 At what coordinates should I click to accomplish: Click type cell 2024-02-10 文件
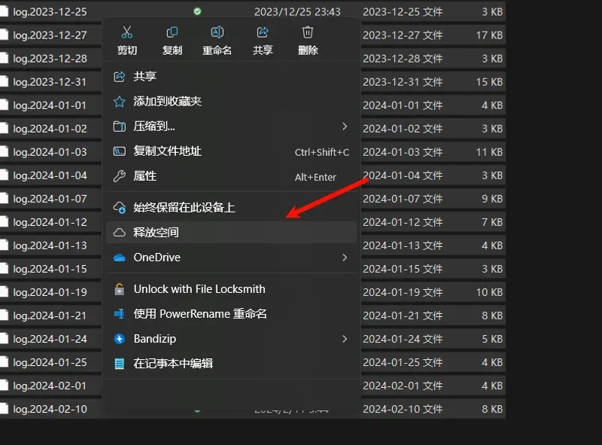click(x=403, y=409)
